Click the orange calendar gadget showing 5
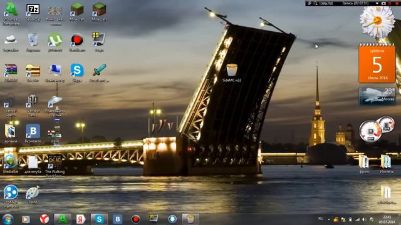Image resolution: width=401 pixels, height=225 pixels. (x=377, y=63)
